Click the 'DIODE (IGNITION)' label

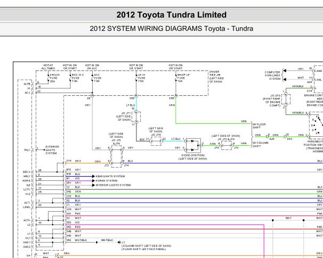point(193,155)
